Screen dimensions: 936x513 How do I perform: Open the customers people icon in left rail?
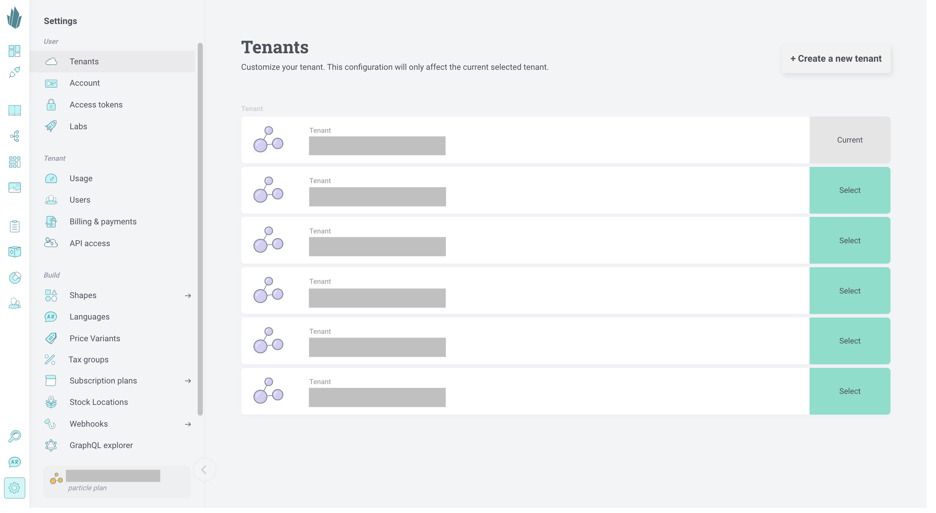click(15, 303)
